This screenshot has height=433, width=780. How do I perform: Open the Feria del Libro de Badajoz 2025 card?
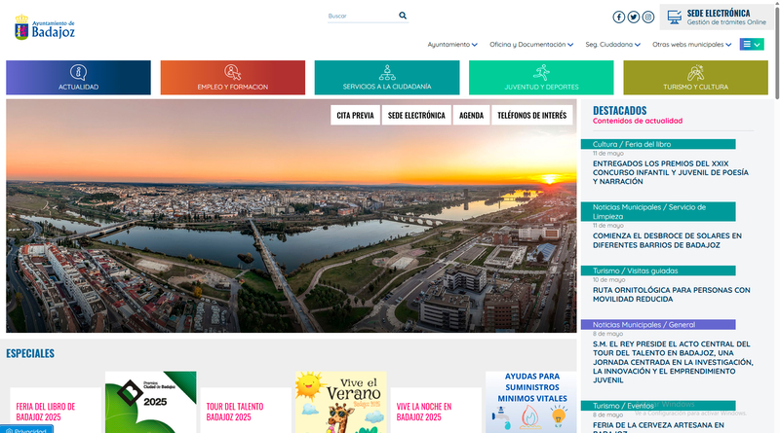[x=56, y=412]
